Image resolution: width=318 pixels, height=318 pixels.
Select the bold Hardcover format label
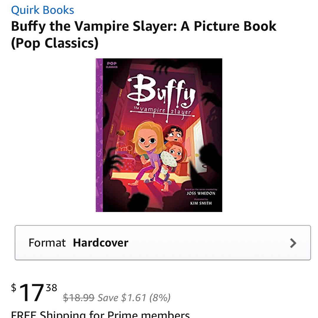tap(101, 243)
